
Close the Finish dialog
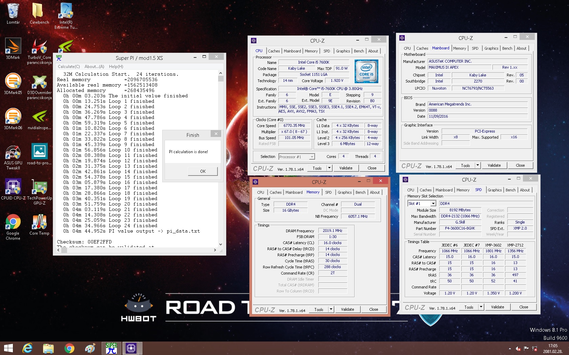tap(216, 134)
